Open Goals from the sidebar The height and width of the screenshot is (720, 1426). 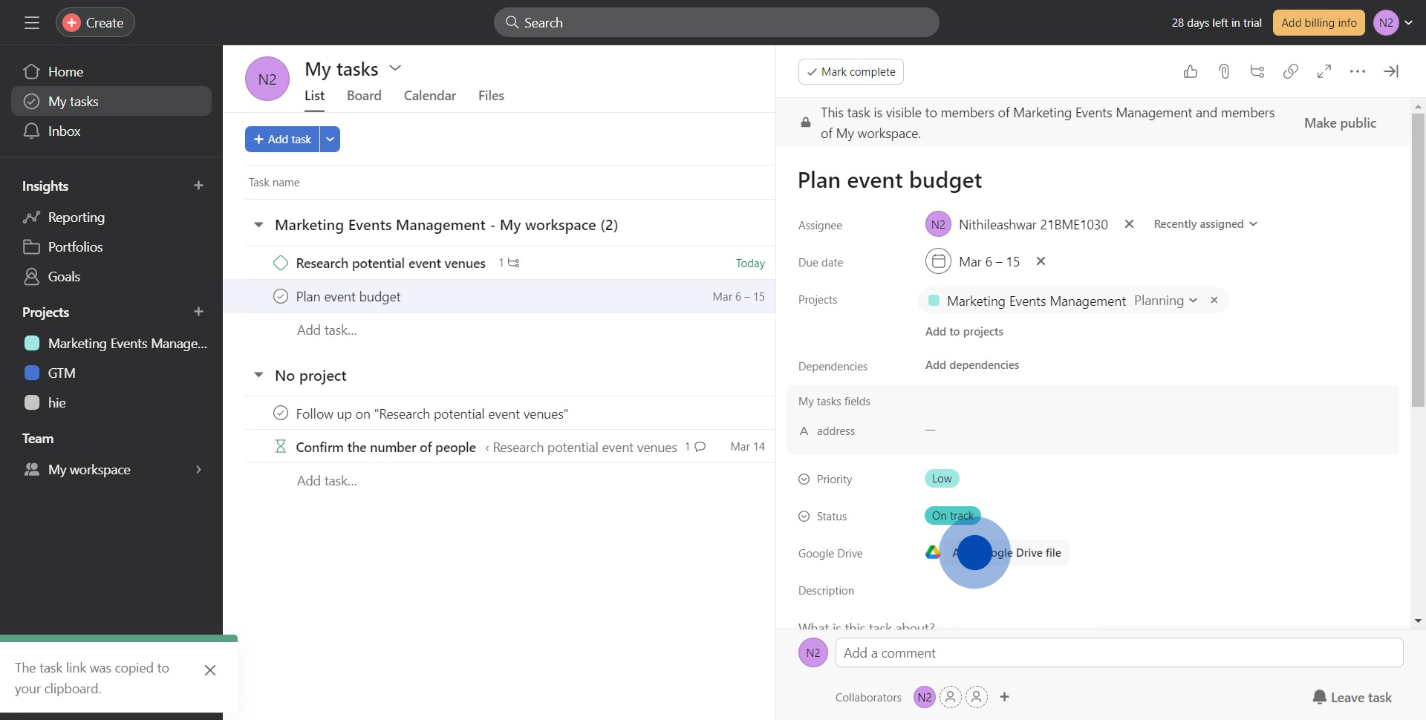click(64, 277)
